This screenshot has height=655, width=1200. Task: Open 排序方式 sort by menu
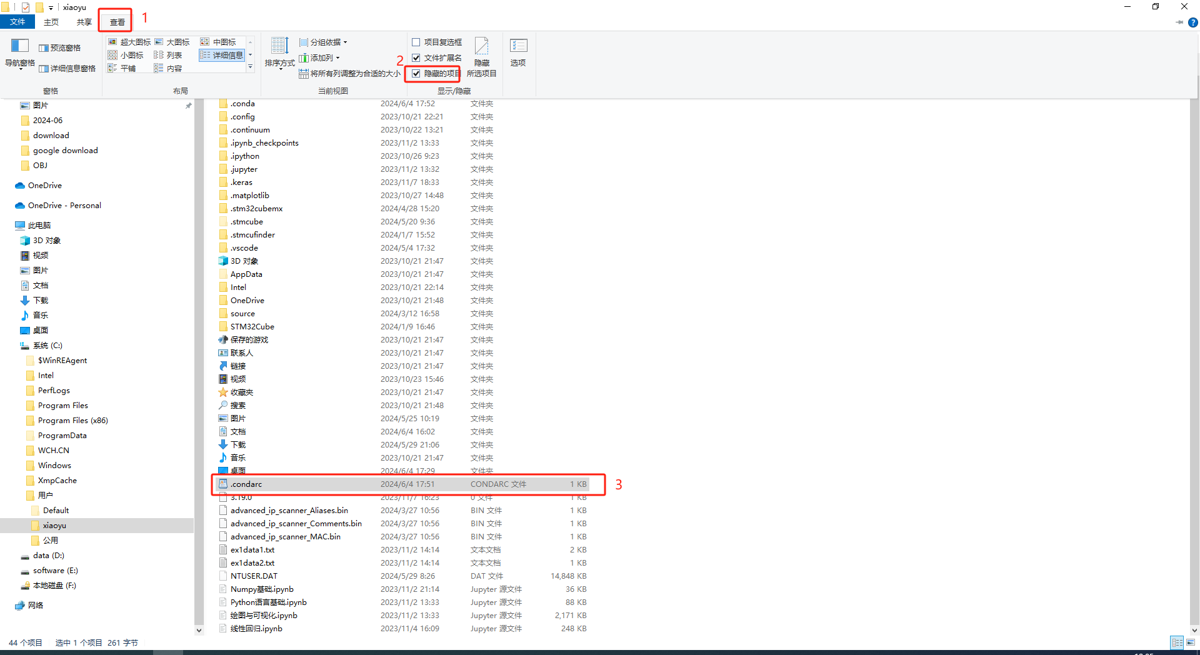tap(279, 54)
